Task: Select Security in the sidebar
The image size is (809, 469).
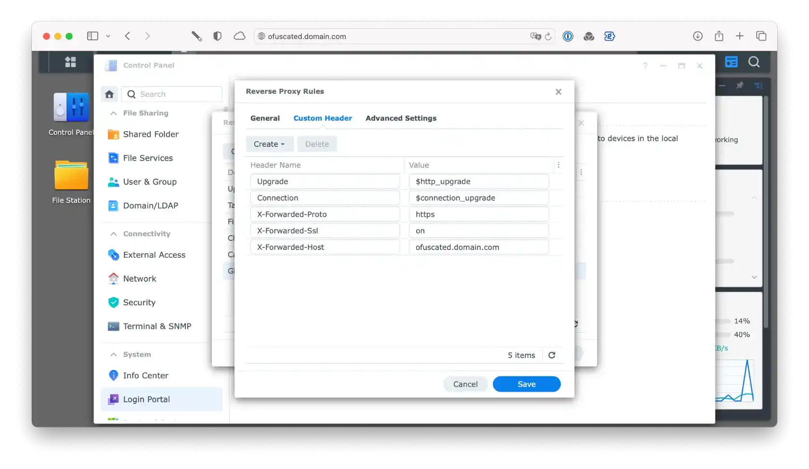Action: tap(139, 302)
